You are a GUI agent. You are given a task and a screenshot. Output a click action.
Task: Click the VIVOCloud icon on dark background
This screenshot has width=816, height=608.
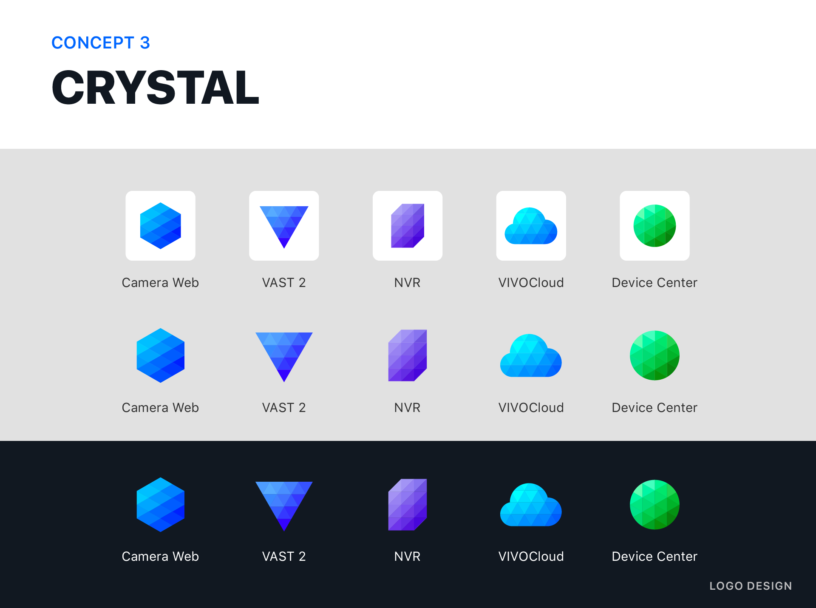531,506
